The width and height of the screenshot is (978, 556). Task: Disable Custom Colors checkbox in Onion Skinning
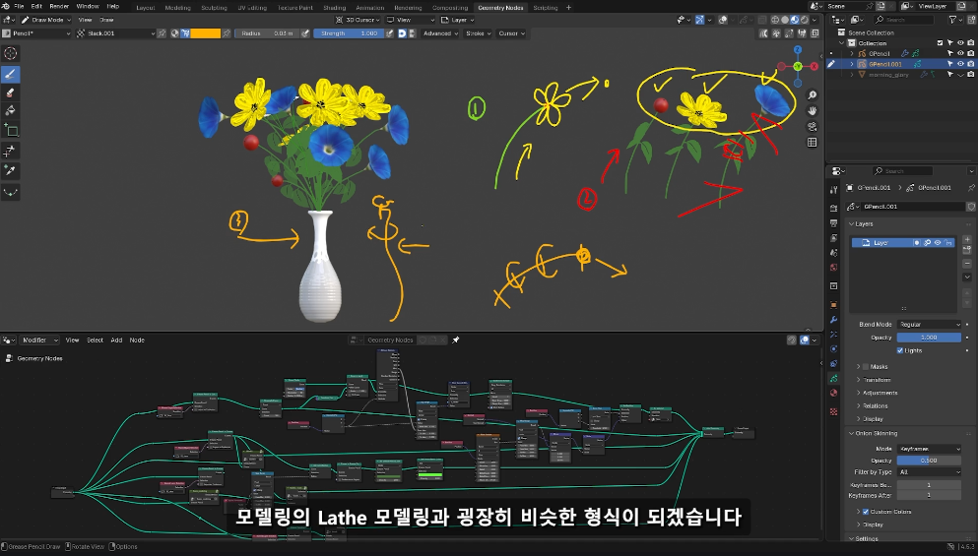click(866, 512)
